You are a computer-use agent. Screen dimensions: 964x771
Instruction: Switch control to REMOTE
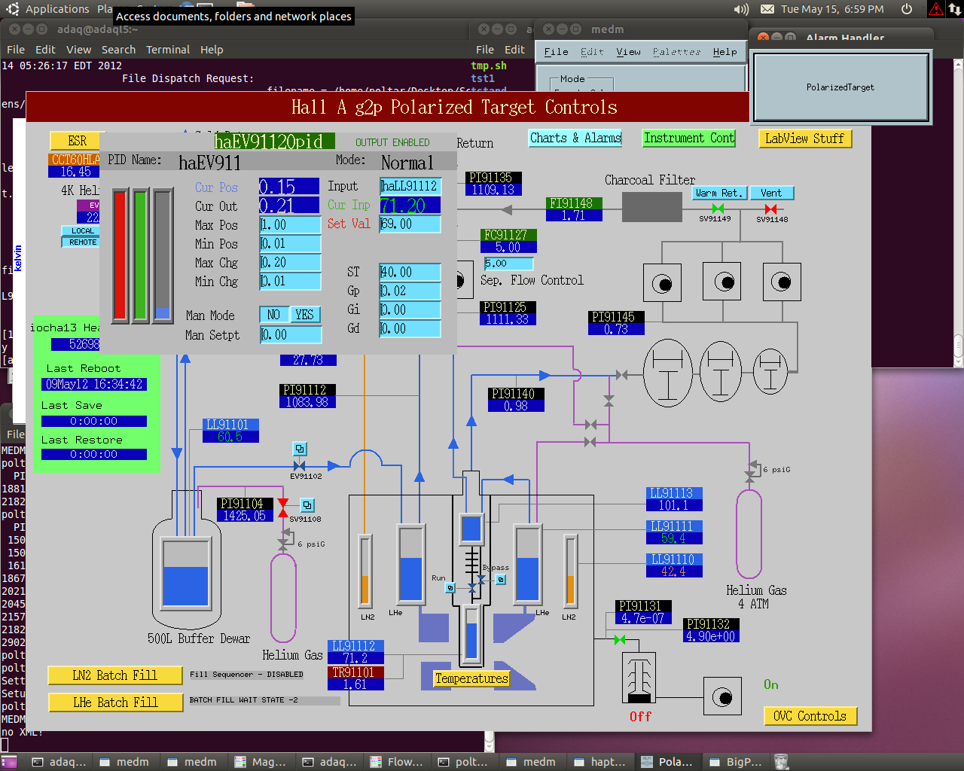click(x=81, y=242)
